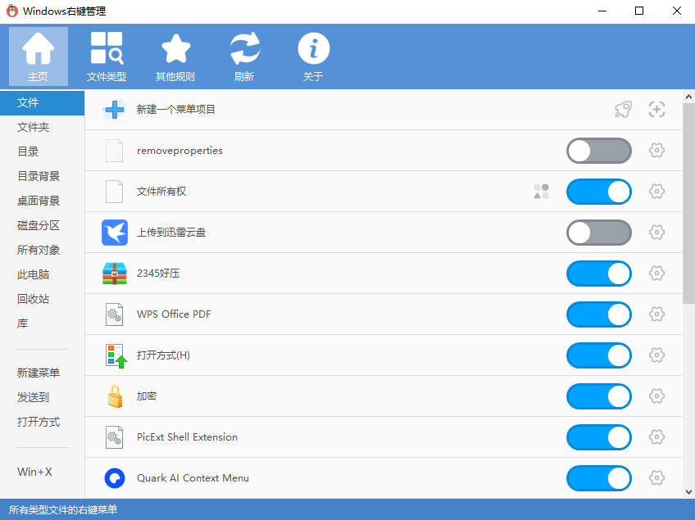The width and height of the screenshot is (695, 520).
Task: Open gear settings for 2345好压
Action: (x=656, y=274)
